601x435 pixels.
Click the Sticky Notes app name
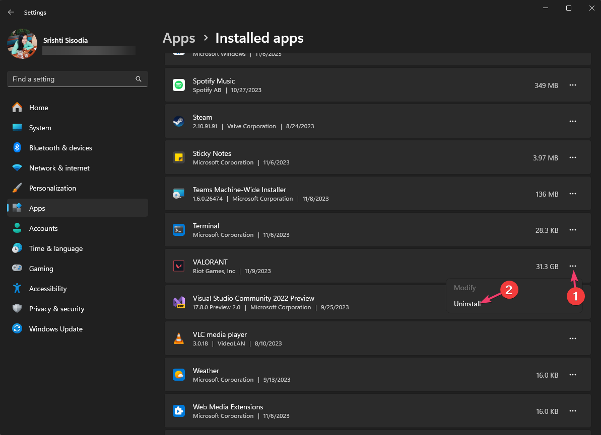pos(212,153)
